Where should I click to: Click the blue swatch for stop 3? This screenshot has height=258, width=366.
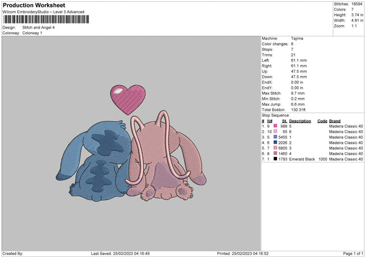[275, 137]
